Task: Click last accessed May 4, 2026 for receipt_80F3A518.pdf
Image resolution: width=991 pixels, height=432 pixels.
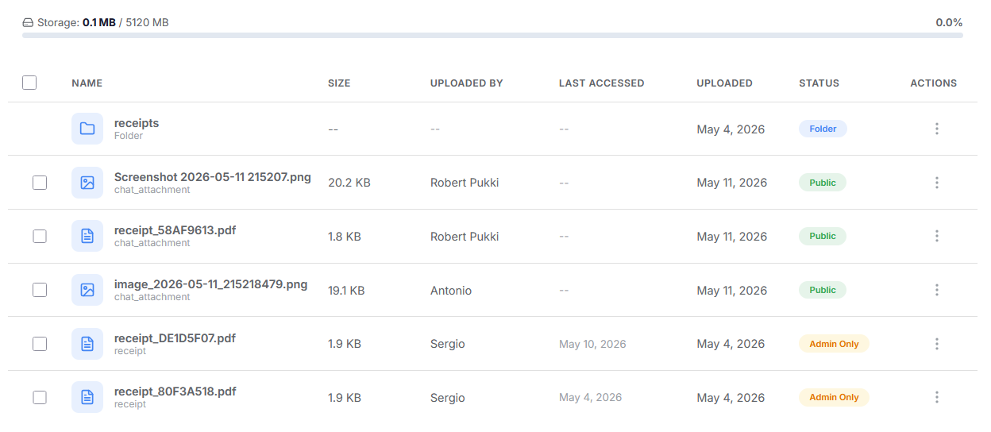Action: click(x=590, y=397)
